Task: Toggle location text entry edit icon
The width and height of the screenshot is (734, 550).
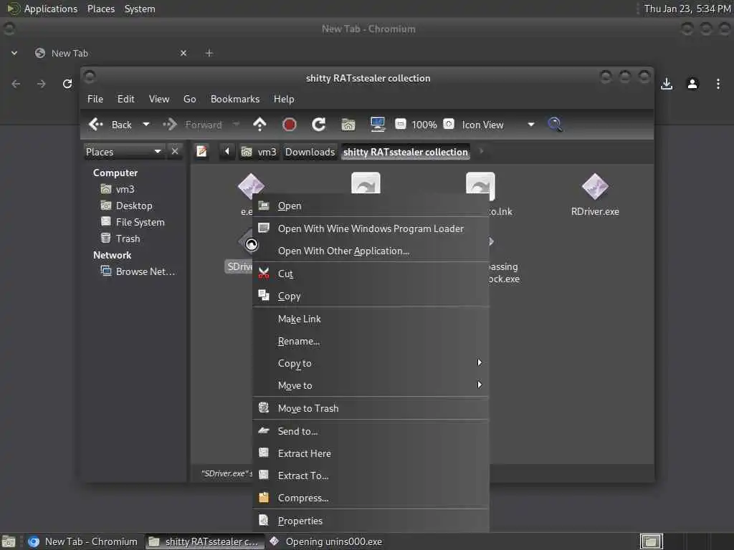Action: (201, 152)
